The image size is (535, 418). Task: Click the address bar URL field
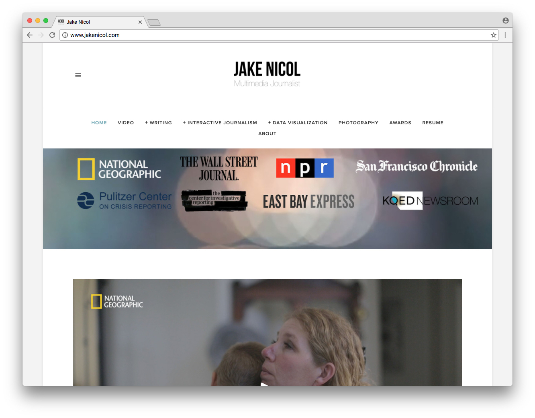279,35
